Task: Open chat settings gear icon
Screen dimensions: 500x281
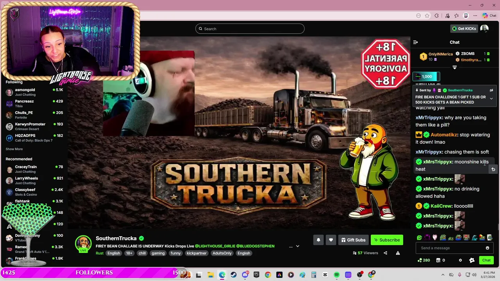Action: 460,260
